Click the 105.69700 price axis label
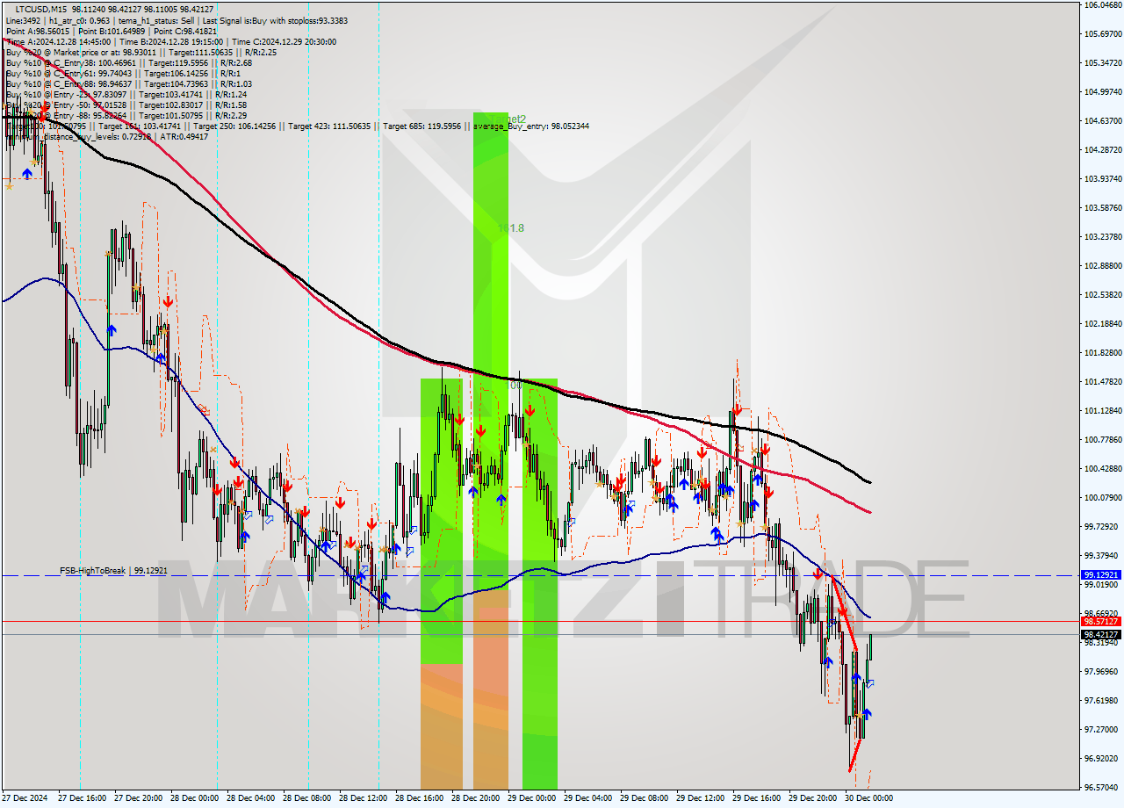 click(x=1102, y=33)
